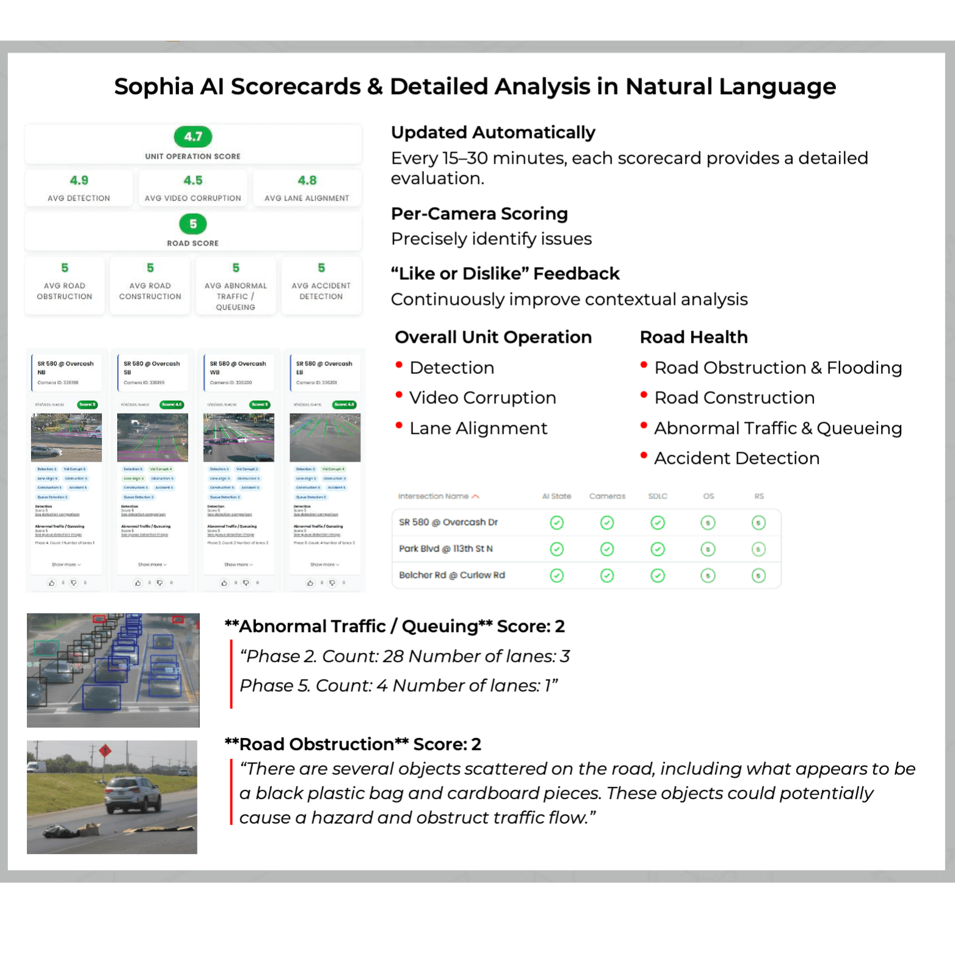955x955 pixels.
Task: Click the NB camera snapshot thumbnail
Action: (66, 438)
